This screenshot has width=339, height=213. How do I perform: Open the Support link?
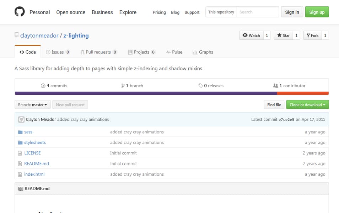pos(192,12)
